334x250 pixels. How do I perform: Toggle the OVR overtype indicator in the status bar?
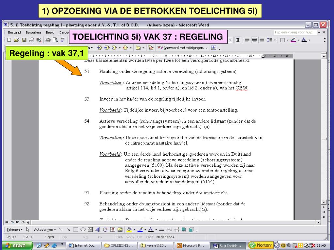tap(149, 237)
